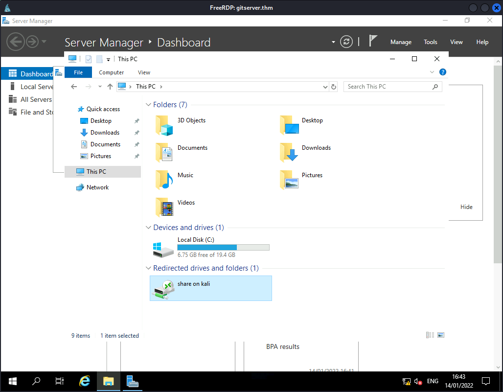This screenshot has width=503, height=392.
Task: Open Server Manager Manage menu
Action: pyautogui.click(x=401, y=42)
